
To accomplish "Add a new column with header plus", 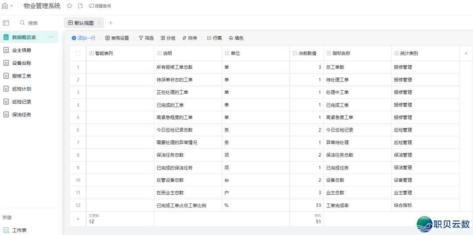I will pyautogui.click(x=466, y=53).
